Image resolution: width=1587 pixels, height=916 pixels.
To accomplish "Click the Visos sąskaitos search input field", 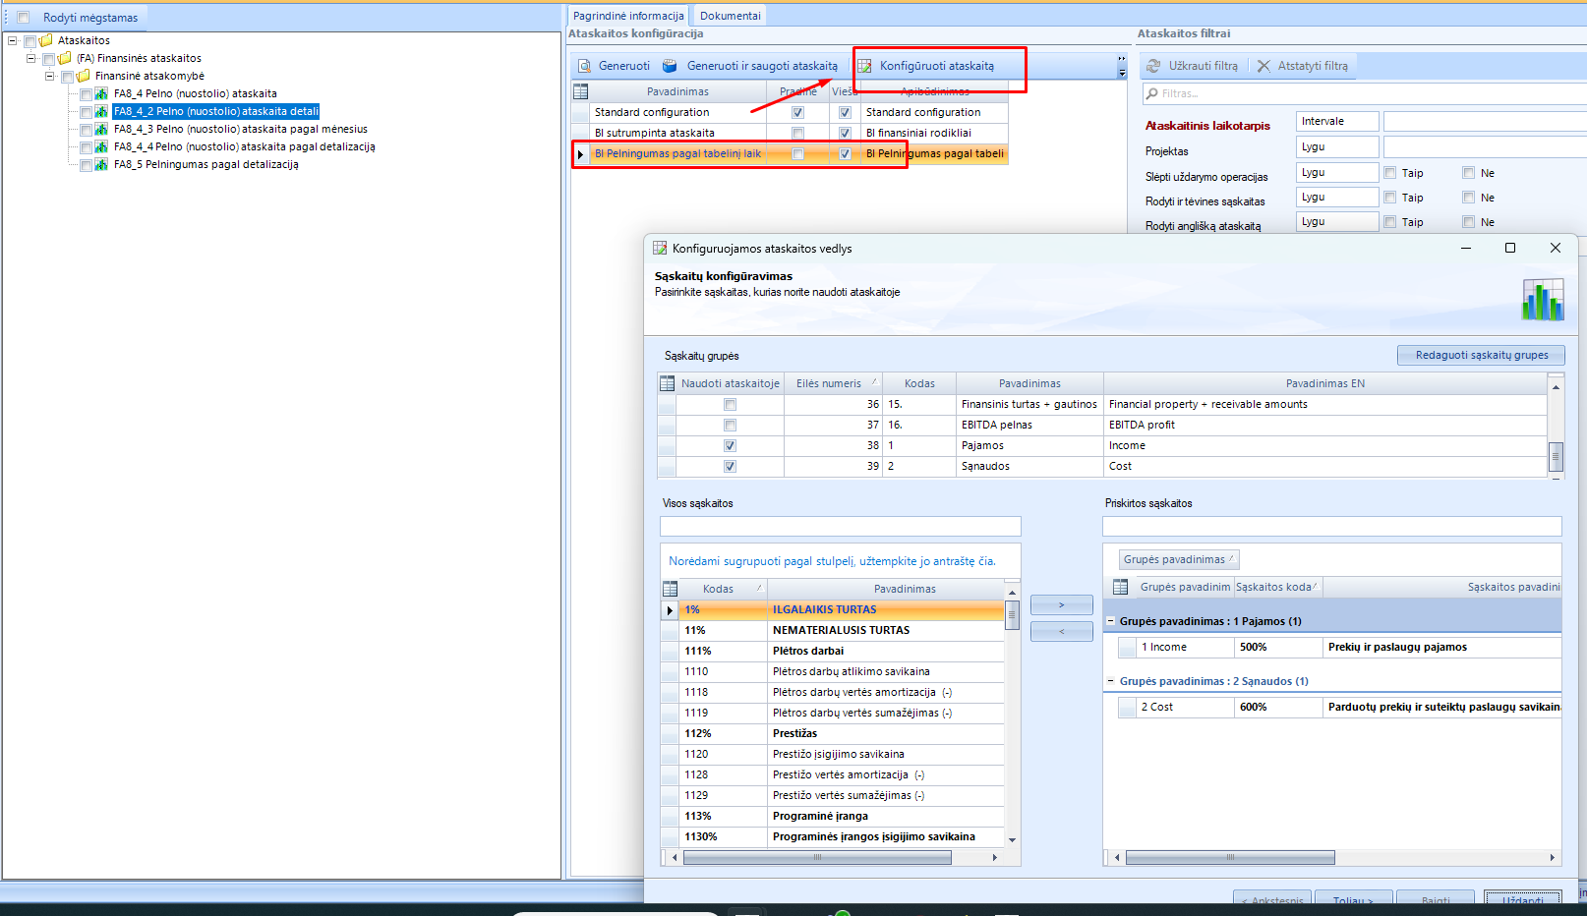I will [x=841, y=527].
